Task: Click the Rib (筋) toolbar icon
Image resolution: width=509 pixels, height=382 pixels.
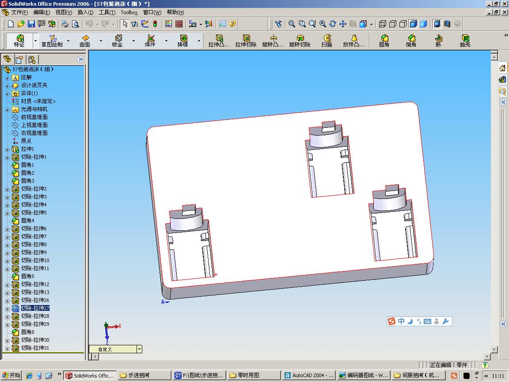Action: point(438,41)
